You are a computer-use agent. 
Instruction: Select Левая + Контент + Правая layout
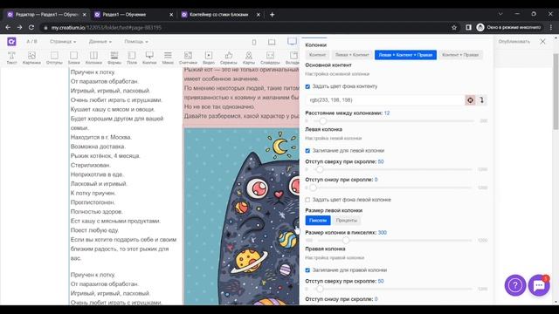pyautogui.click(x=405, y=55)
